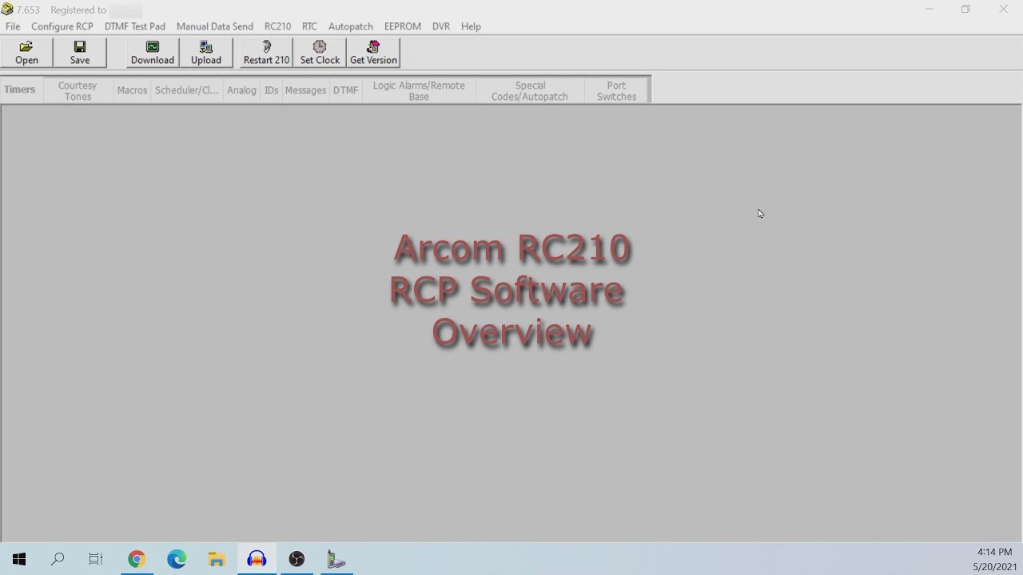Image resolution: width=1023 pixels, height=575 pixels.
Task: Click the taskbar clock and date
Action: [x=994, y=559]
